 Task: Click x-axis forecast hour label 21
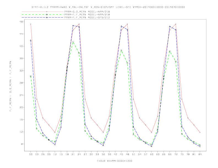[73, 154]
